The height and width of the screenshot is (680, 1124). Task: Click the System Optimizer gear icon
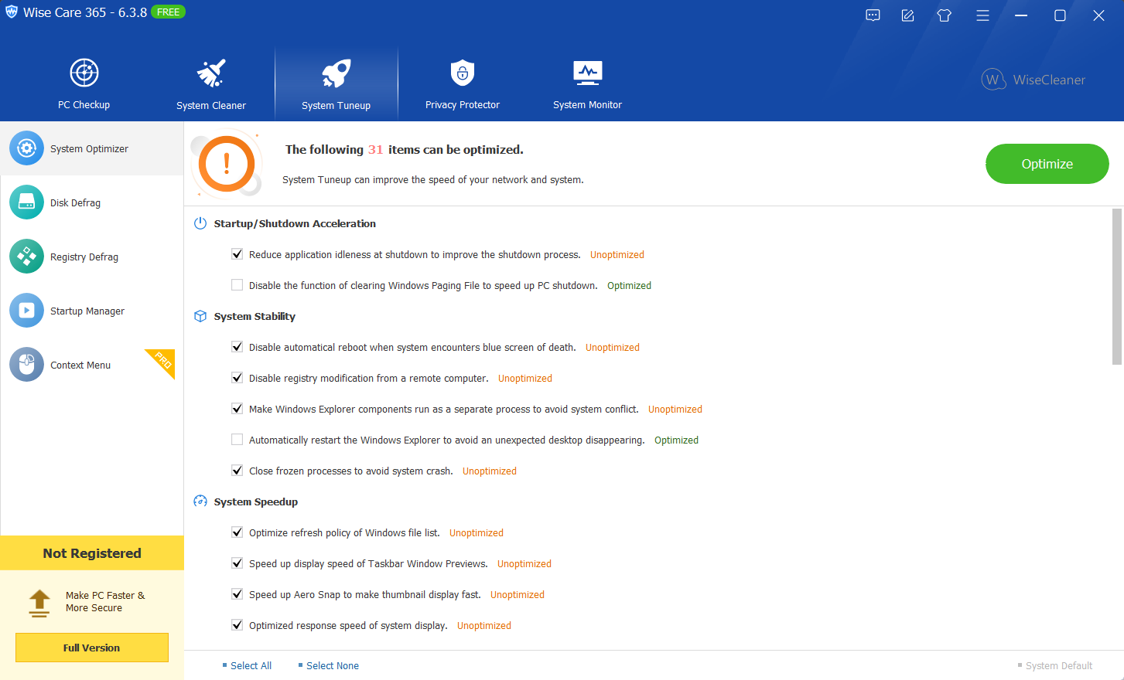click(26, 148)
